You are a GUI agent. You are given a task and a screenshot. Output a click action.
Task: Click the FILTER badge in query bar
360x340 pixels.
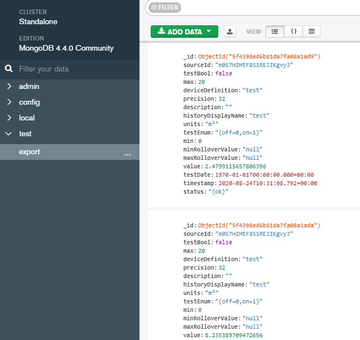[165, 7]
